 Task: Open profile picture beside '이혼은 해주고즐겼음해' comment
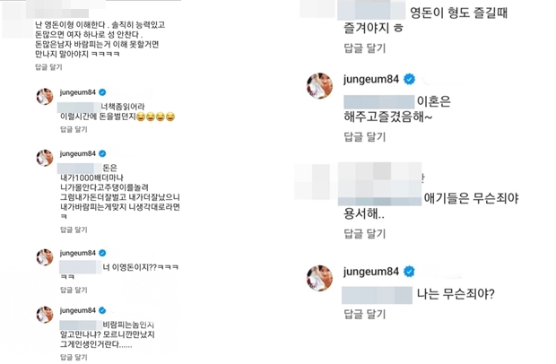319,86
